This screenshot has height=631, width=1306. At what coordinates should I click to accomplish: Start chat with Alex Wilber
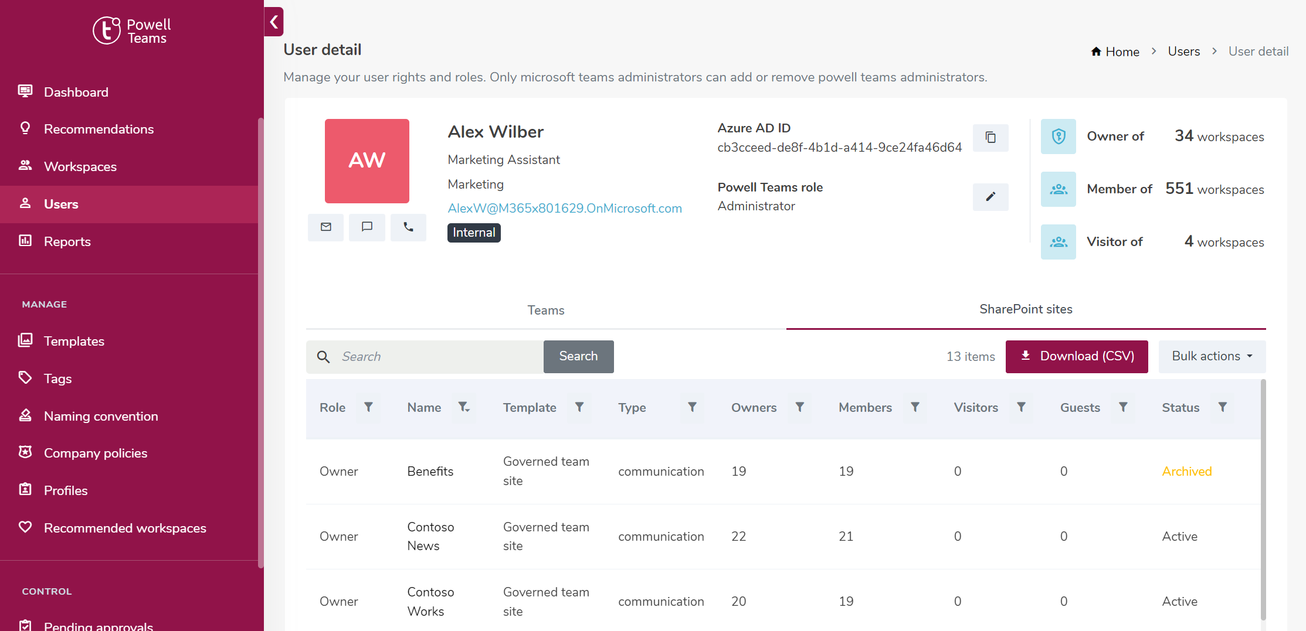[367, 227]
